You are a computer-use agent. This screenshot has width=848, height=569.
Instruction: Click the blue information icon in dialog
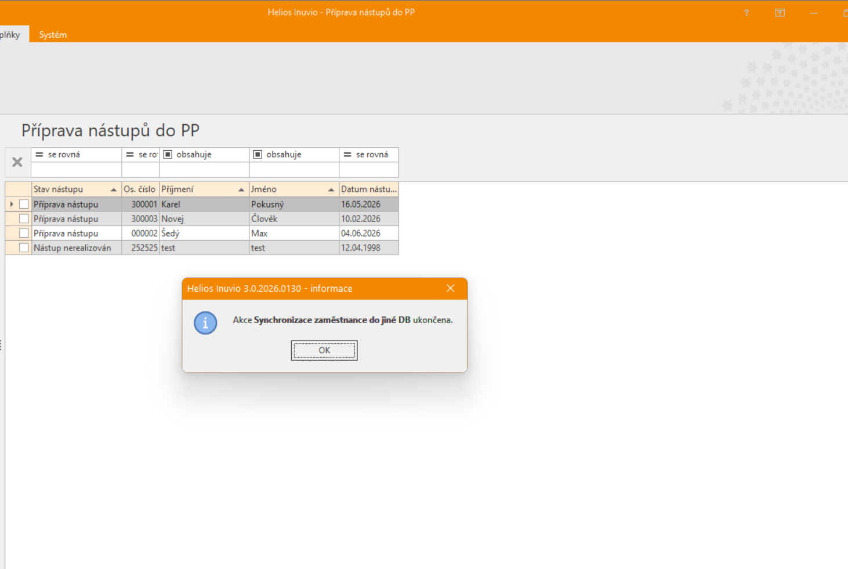205,323
